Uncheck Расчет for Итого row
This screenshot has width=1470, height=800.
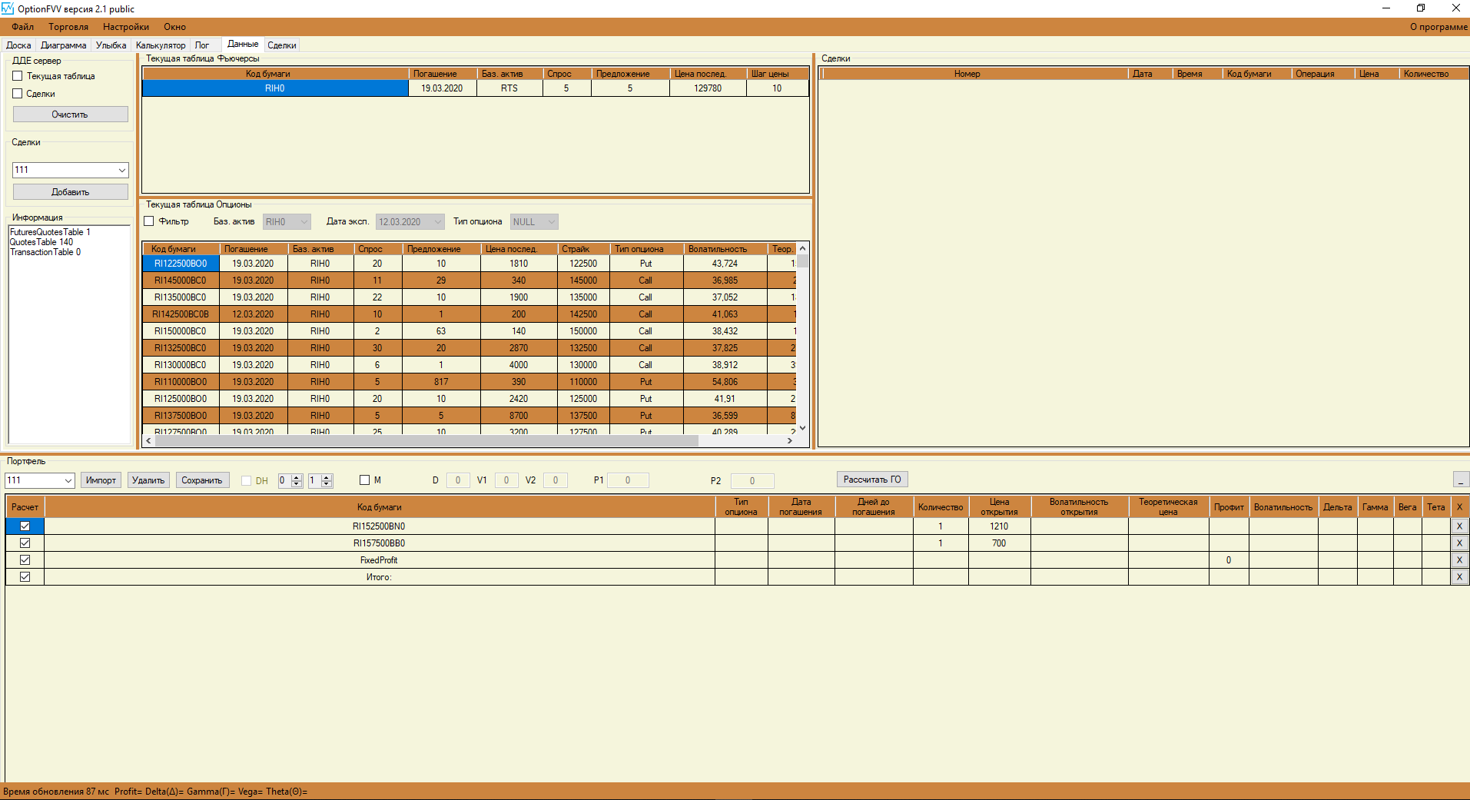point(25,577)
